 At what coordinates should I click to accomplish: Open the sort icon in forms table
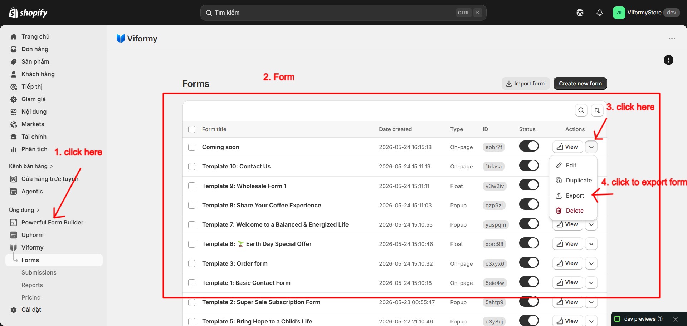tap(598, 110)
